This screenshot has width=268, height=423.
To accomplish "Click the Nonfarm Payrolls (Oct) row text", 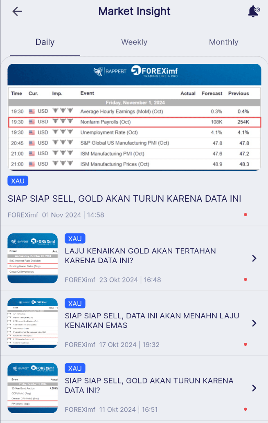I will tap(106, 122).
